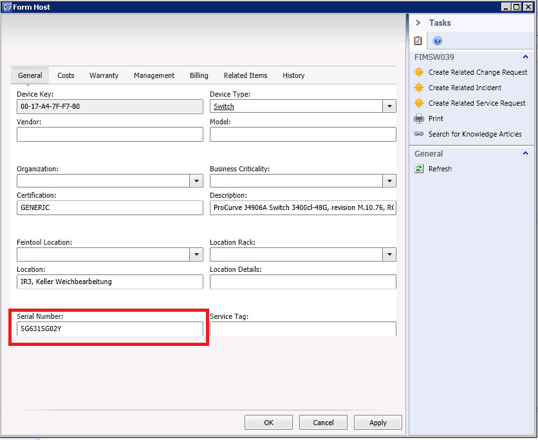Open the tasks clipboard icon tab
The height and width of the screenshot is (440, 538).
(x=418, y=41)
